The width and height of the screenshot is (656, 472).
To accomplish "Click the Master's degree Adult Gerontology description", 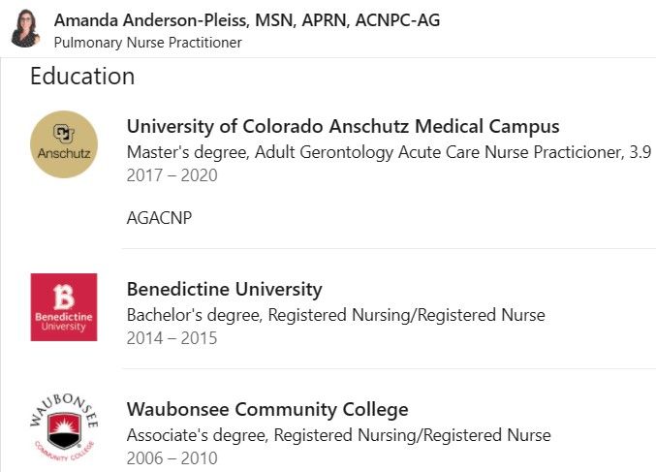I will coord(390,152).
